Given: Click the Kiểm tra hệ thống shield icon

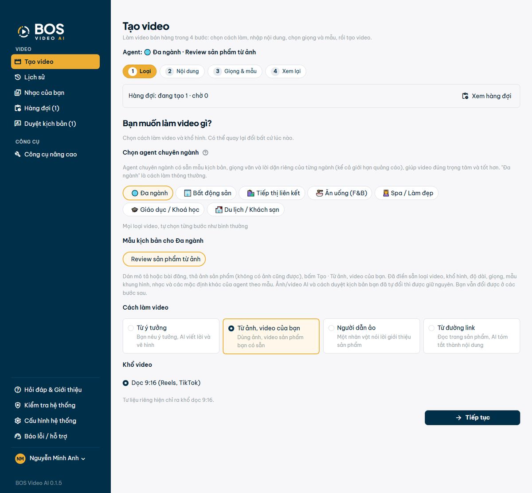Looking at the screenshot, I should (x=18, y=406).
